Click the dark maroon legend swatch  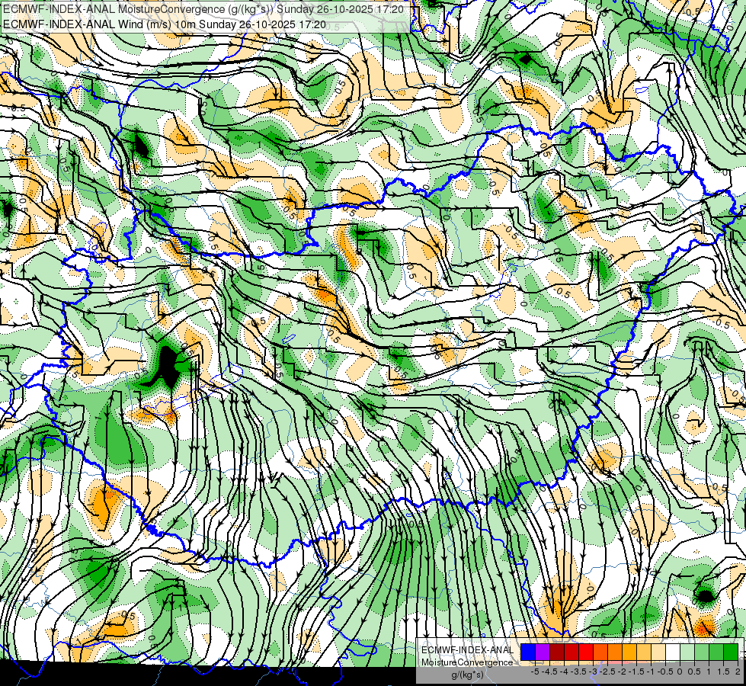(x=557, y=652)
